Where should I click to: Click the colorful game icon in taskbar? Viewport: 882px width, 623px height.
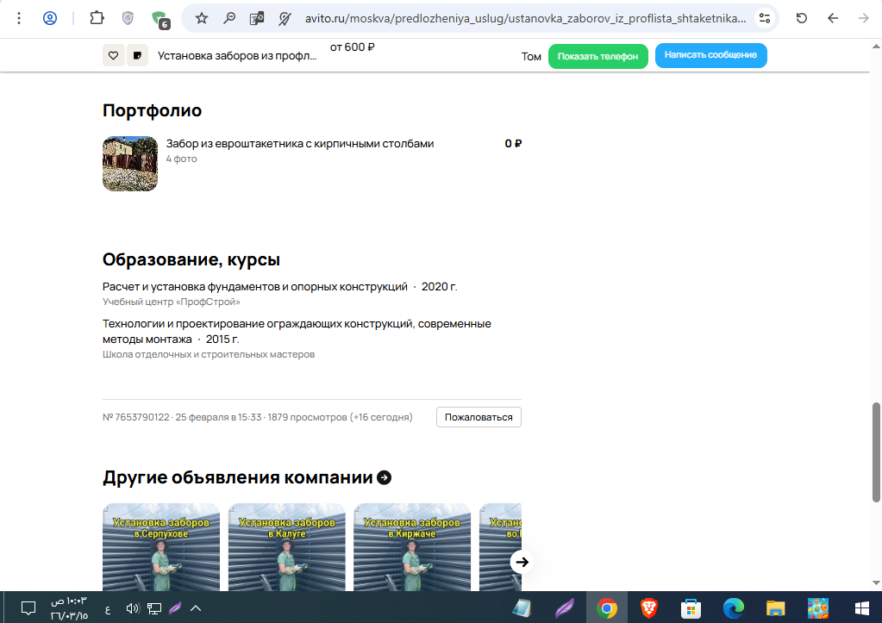pyautogui.click(x=818, y=608)
